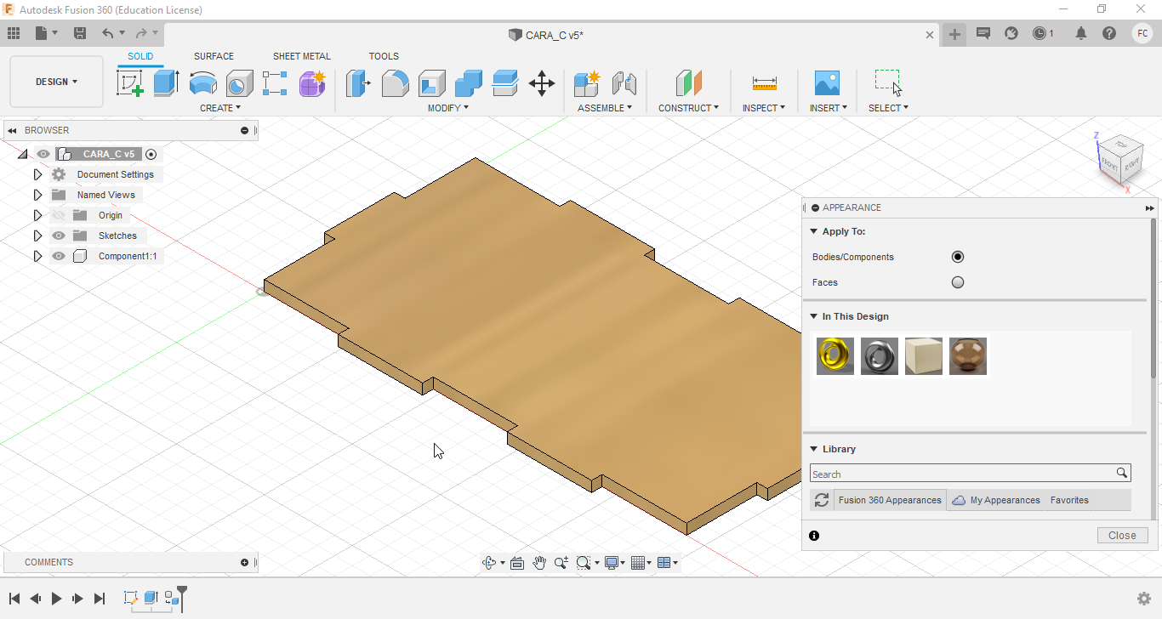The image size is (1162, 619).
Task: Expand the Document Settings tree node
Action: (x=37, y=174)
